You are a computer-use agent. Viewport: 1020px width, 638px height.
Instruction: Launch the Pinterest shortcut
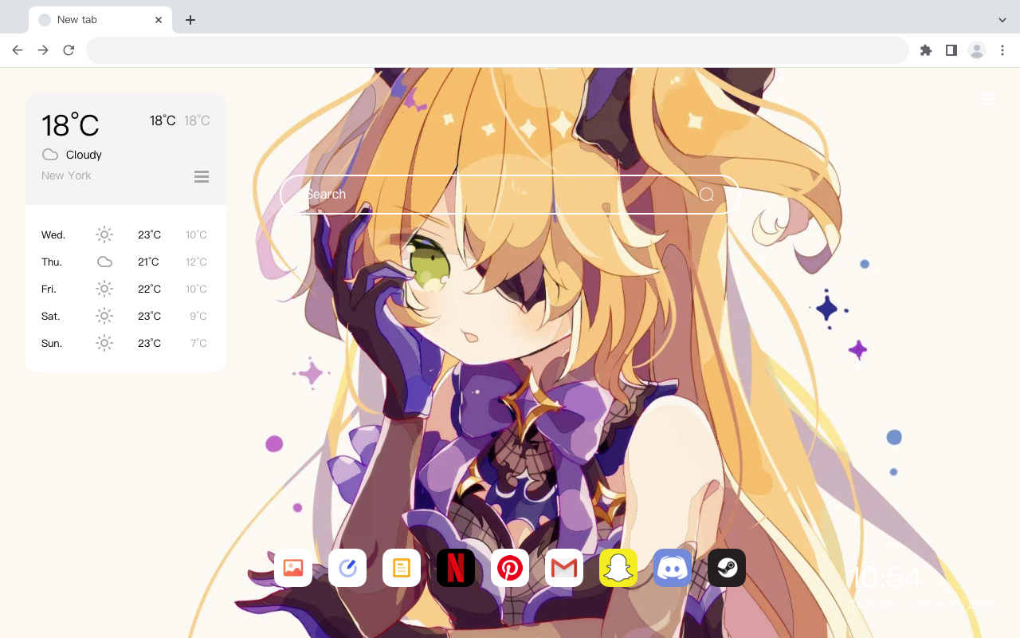click(510, 568)
